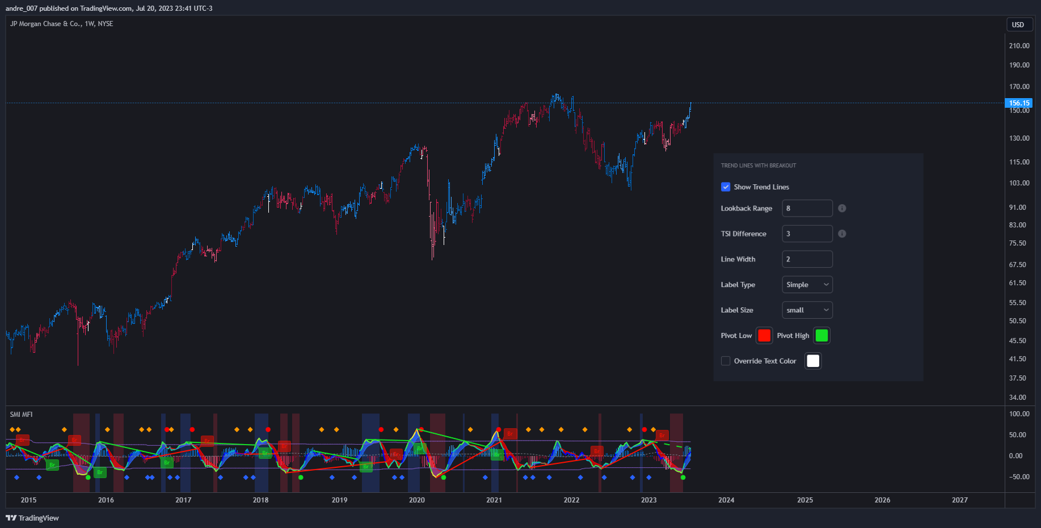This screenshot has width=1041, height=528.
Task: Click the 103.00 price axis label
Action: pyautogui.click(x=1019, y=183)
